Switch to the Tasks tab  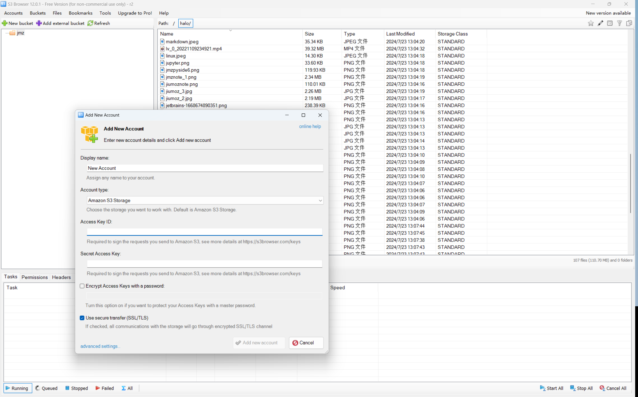[11, 277]
